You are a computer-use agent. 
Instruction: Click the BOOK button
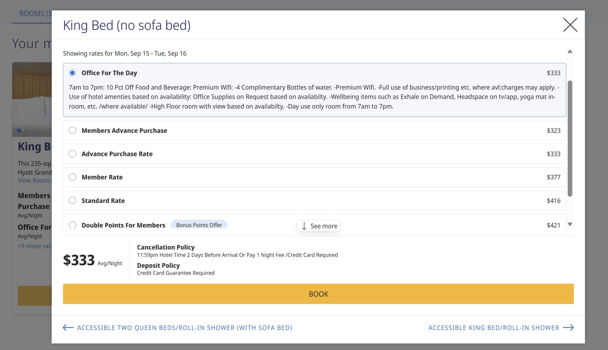(x=318, y=294)
